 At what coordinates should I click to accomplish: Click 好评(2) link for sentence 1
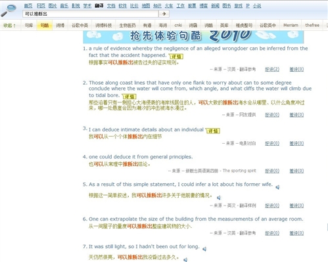(272, 70)
